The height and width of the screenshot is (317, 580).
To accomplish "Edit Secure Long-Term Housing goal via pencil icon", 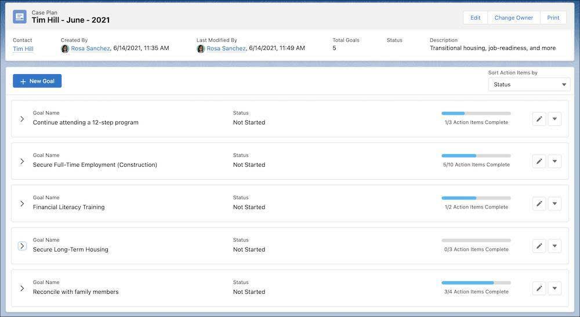I will [x=539, y=246].
